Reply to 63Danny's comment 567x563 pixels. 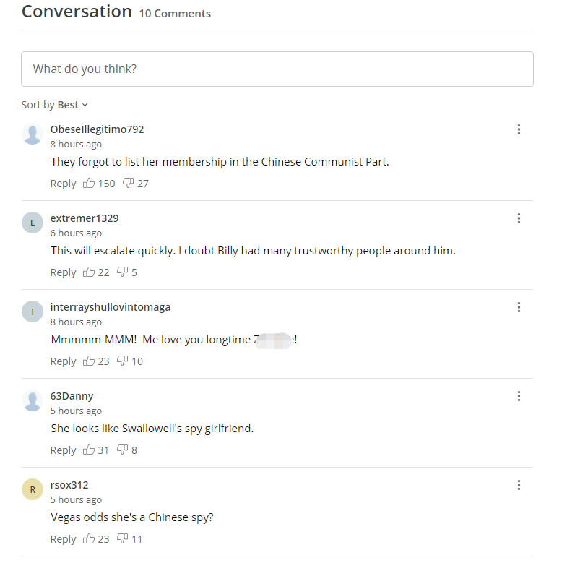coord(64,450)
